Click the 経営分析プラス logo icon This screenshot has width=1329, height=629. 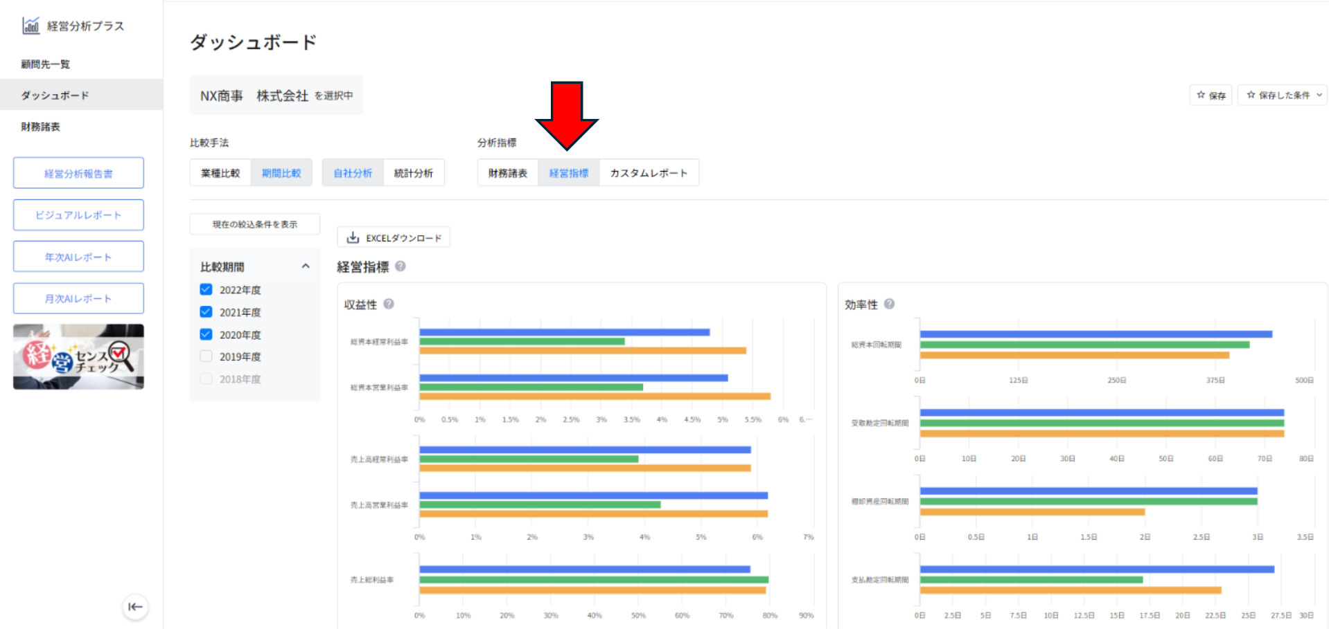31,26
